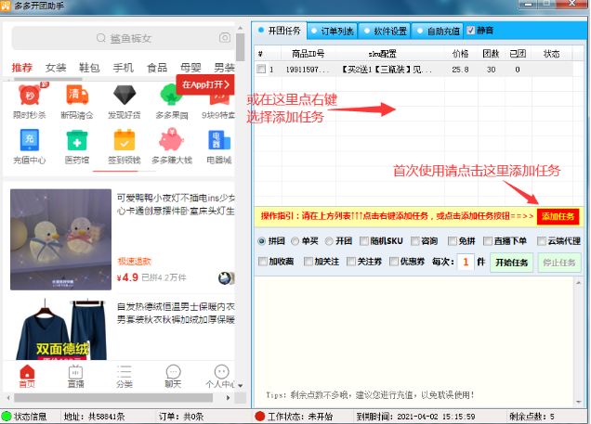Click the 在App打开 button
This screenshot has width=591, height=424.
(x=205, y=84)
